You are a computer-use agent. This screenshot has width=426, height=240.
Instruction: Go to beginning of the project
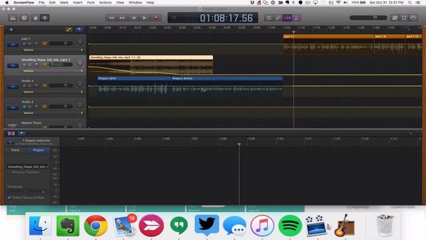134,18
